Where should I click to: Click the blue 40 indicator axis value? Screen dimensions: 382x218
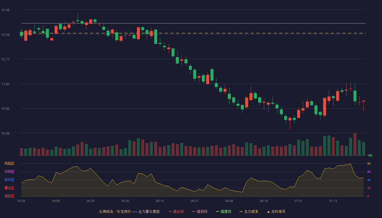click(369, 180)
